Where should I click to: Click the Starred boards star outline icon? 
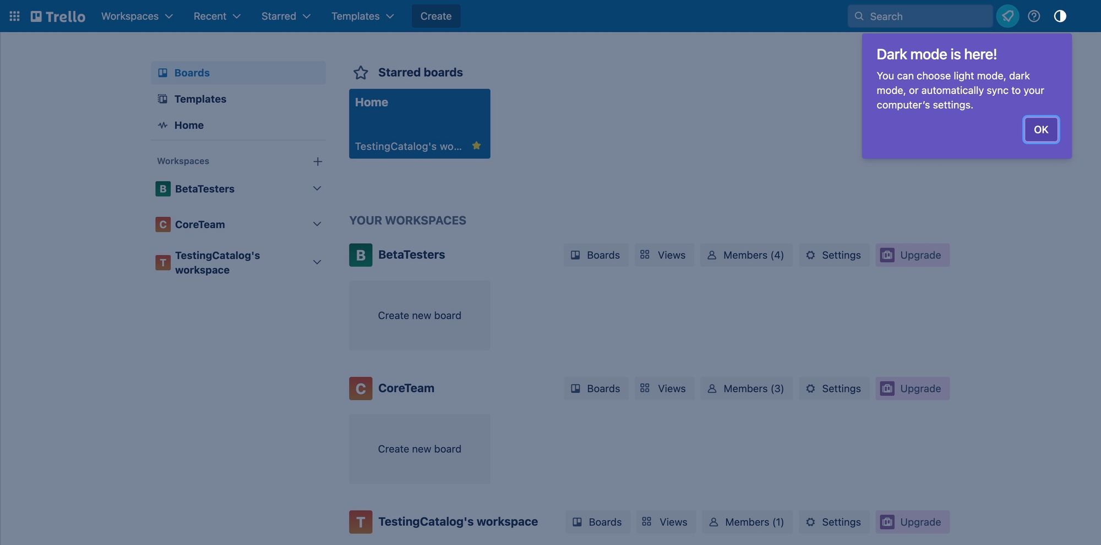tap(361, 73)
